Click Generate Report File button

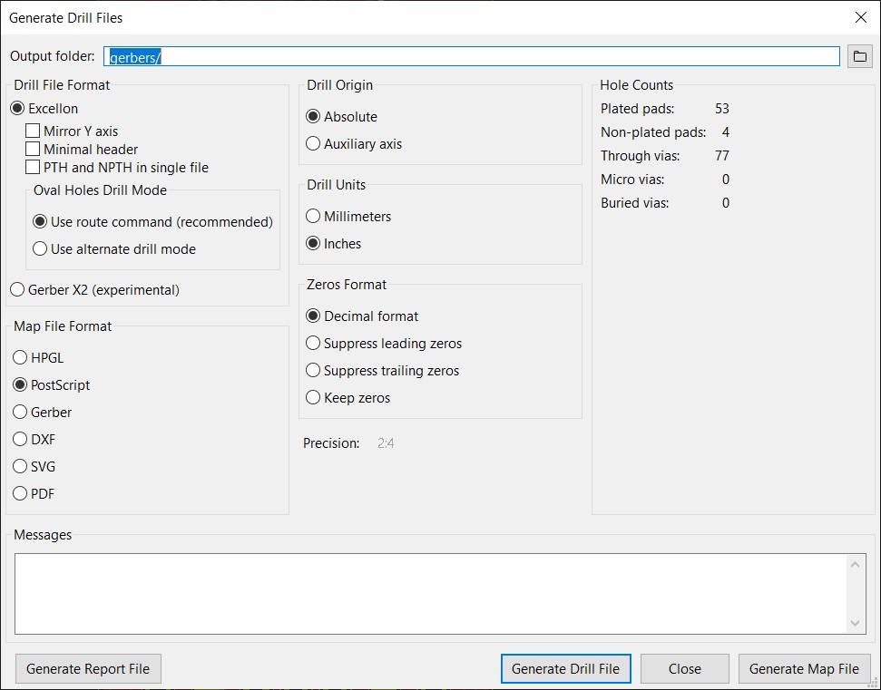pos(88,668)
